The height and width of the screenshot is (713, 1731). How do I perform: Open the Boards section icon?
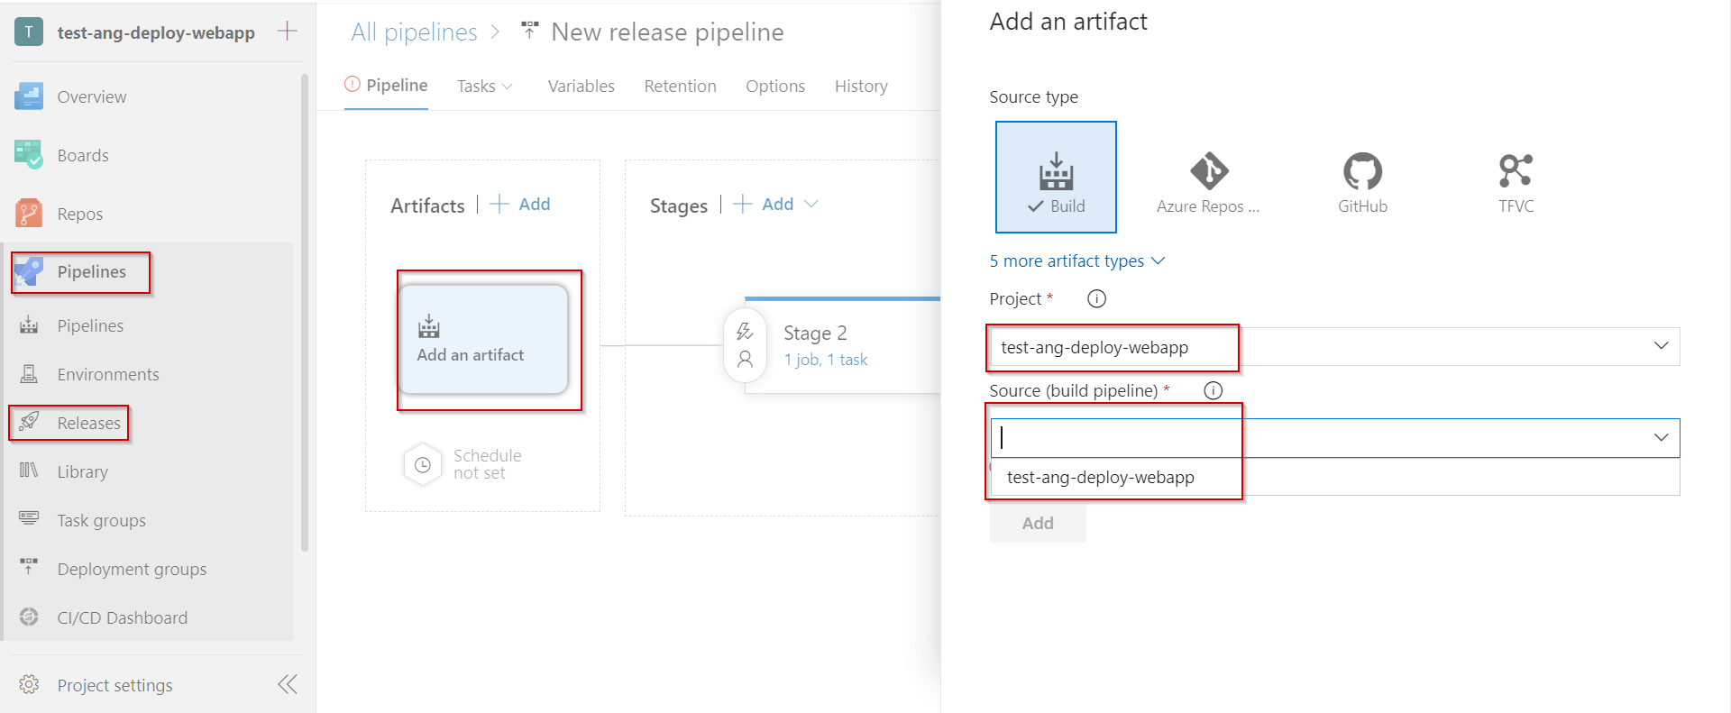pos(29,155)
